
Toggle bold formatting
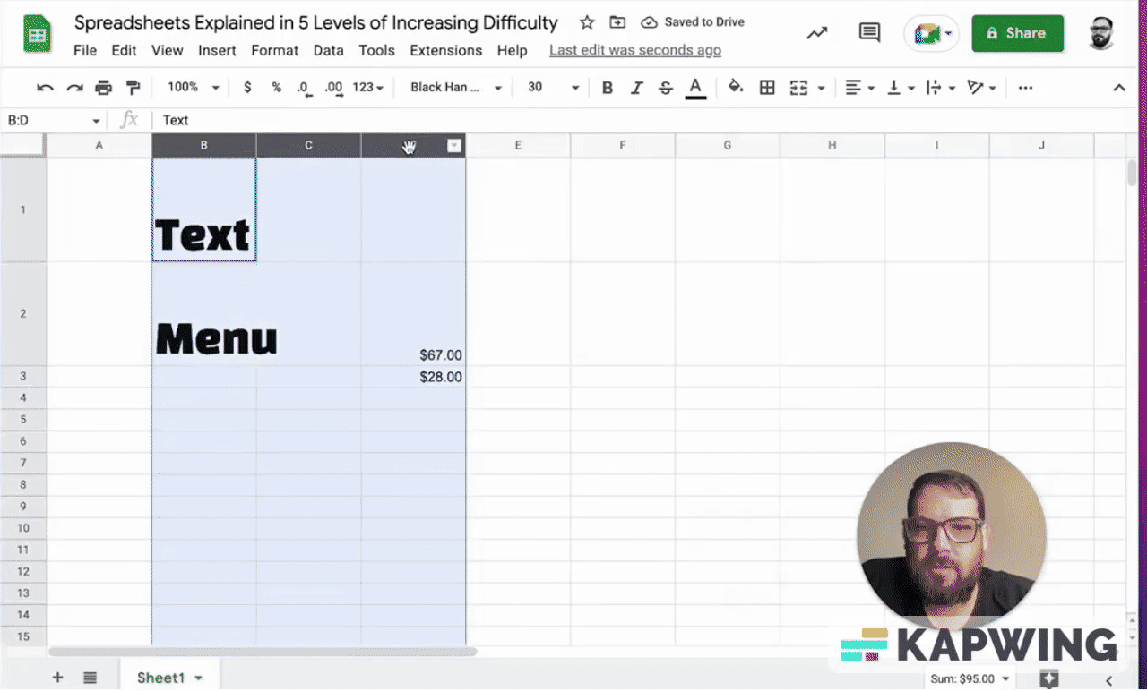[608, 88]
